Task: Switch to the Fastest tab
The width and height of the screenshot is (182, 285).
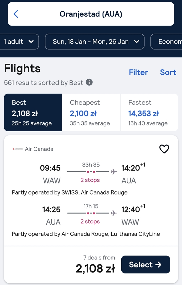Action: click(x=149, y=112)
